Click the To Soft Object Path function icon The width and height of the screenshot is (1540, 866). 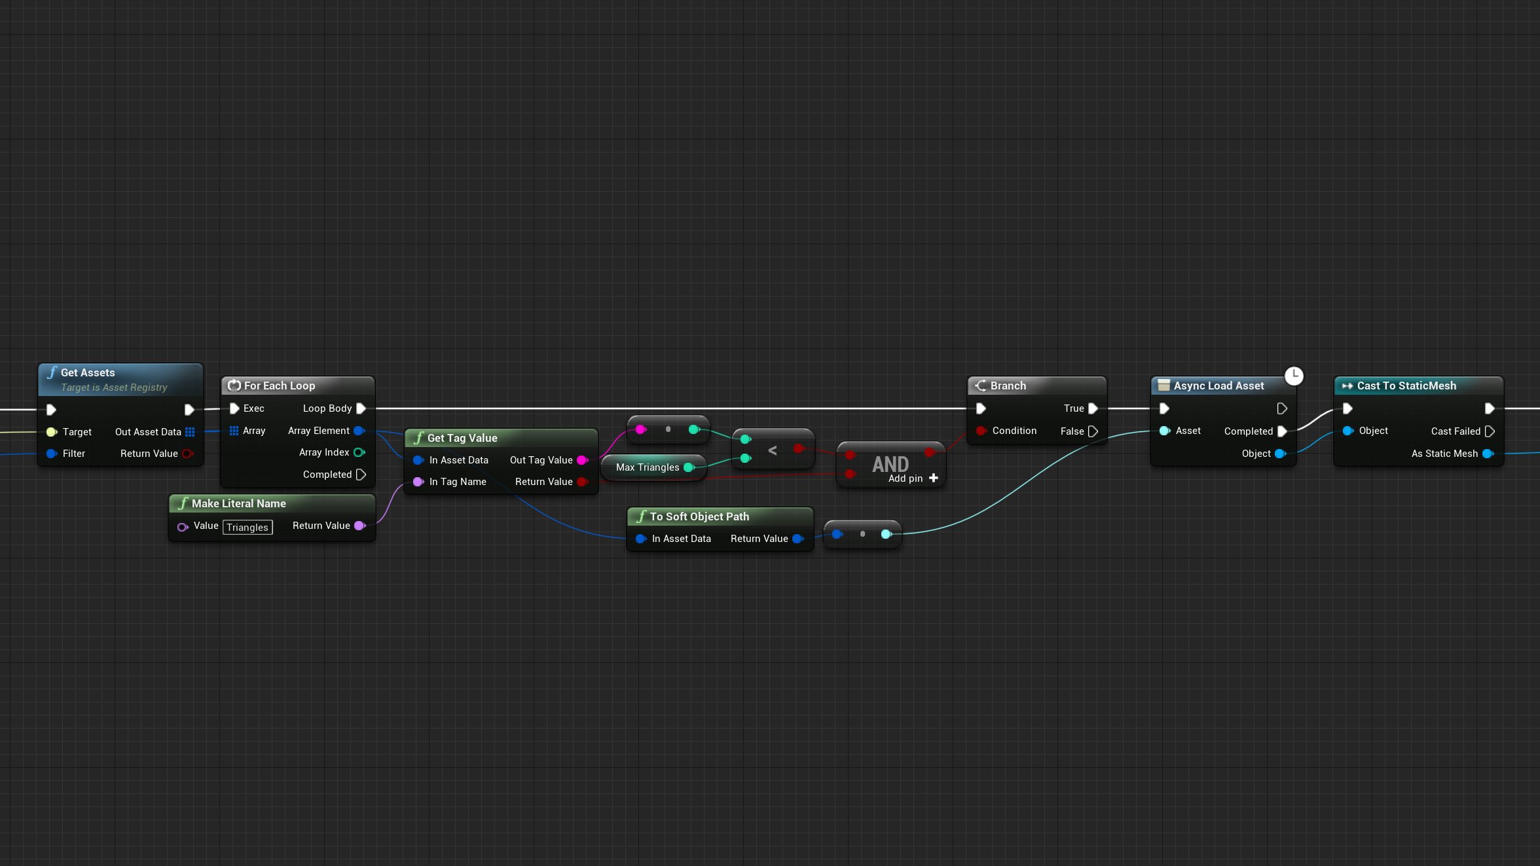click(641, 516)
